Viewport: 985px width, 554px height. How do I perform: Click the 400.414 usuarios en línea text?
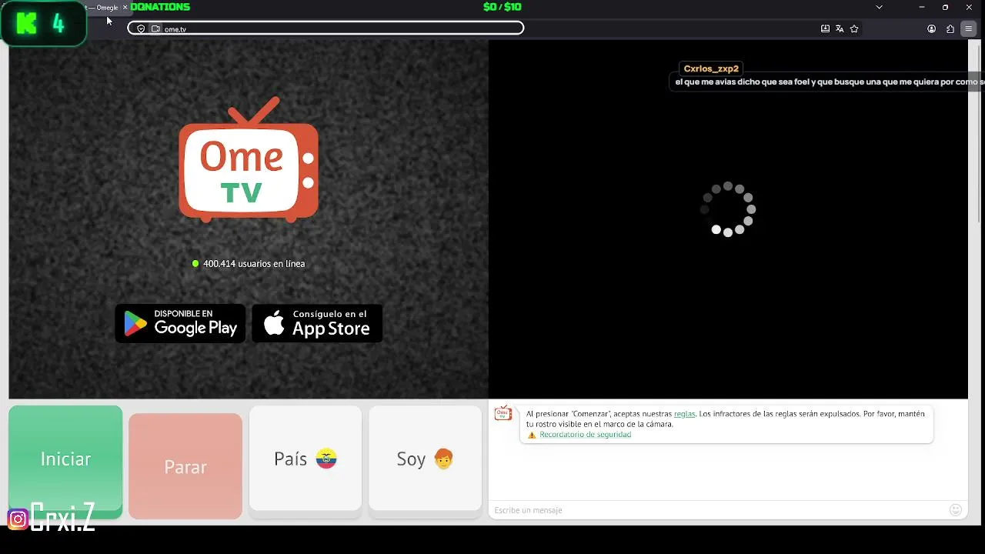(x=254, y=264)
